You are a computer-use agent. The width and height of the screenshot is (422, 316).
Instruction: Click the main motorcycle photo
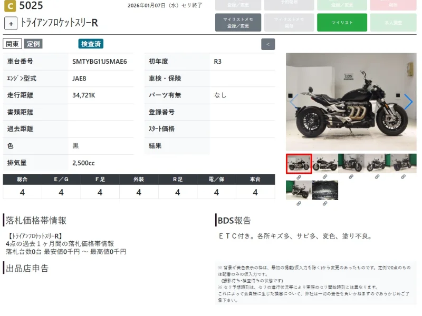[351, 102]
